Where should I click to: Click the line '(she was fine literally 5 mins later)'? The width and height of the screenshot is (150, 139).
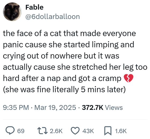coord(64,90)
